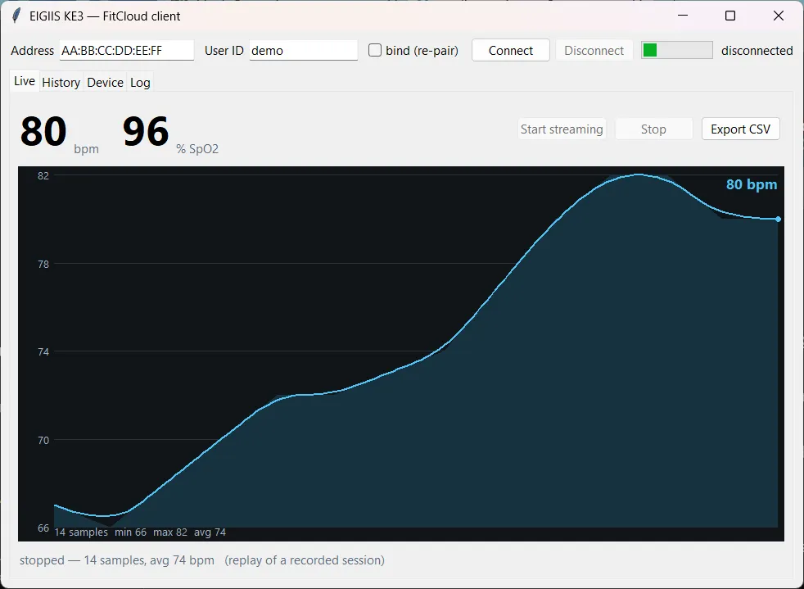Maximize the FitCloud client window
The width and height of the screenshot is (804, 589).
point(730,16)
